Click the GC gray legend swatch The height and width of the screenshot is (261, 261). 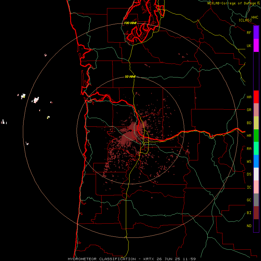[256, 200]
